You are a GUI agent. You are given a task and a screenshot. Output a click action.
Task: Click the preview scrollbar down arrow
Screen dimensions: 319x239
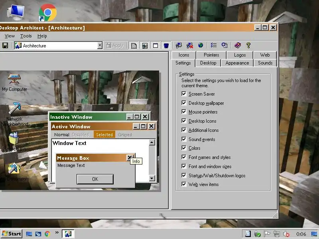152,178
